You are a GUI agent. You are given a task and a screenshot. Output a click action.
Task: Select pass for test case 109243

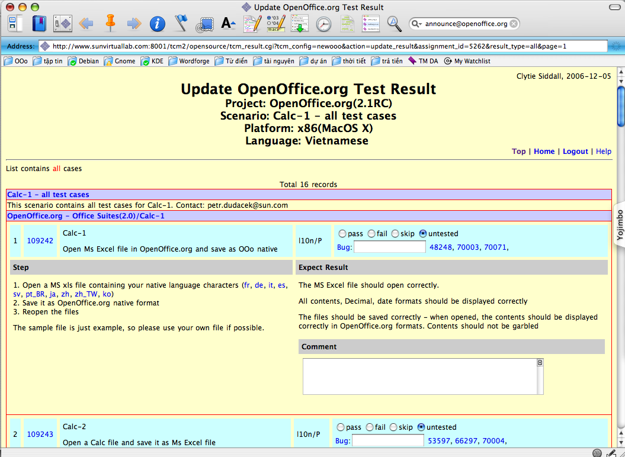click(341, 427)
